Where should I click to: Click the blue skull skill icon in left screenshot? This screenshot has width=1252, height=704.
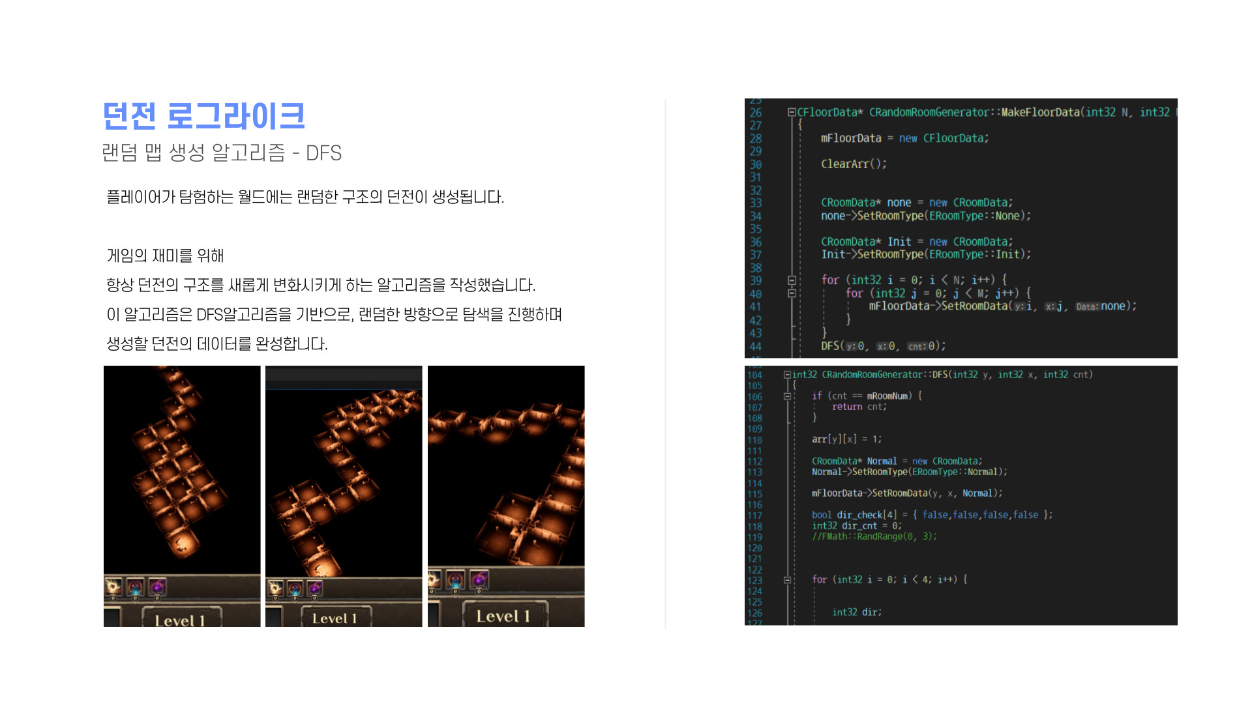pyautogui.click(x=135, y=587)
